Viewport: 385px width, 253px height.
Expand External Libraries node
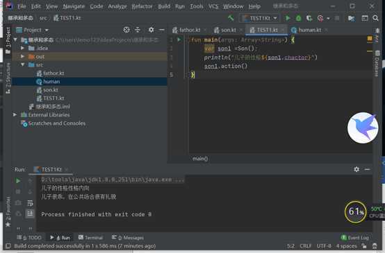click(x=15, y=114)
